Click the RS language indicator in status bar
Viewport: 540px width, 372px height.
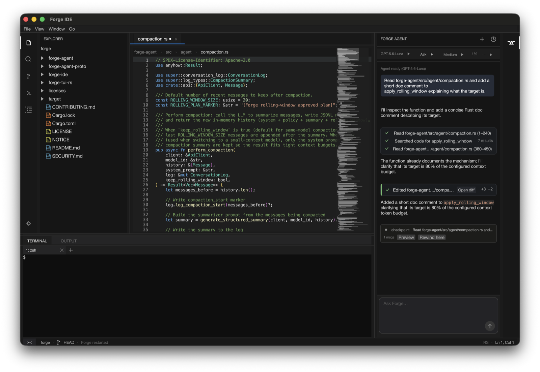coord(486,342)
